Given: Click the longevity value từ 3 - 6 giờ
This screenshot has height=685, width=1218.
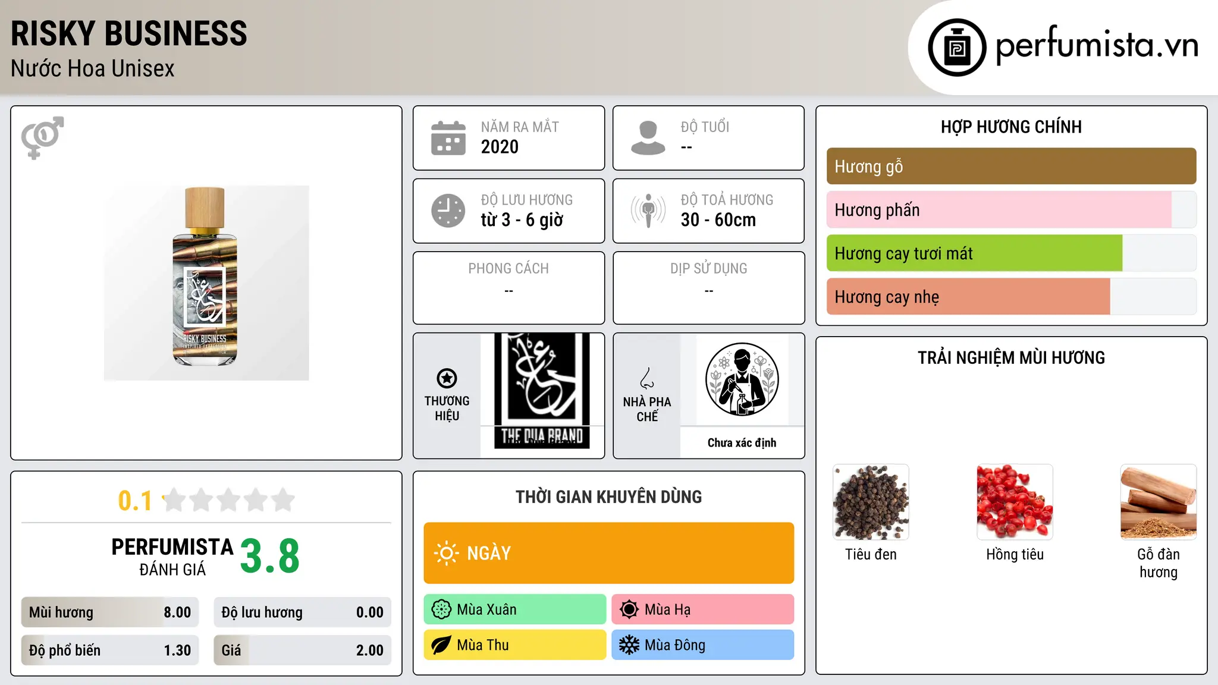Looking at the screenshot, I should [x=522, y=220].
